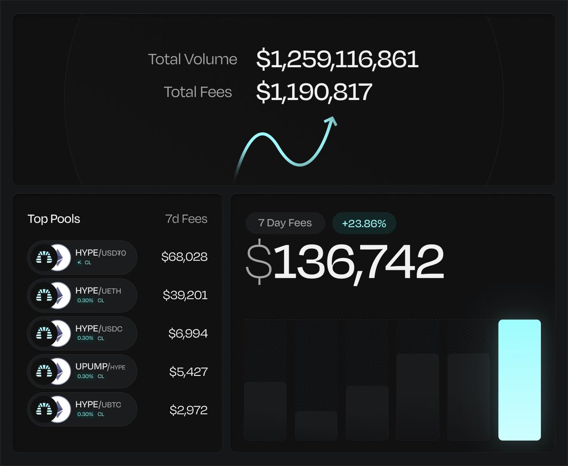Select the 7 Day Fees pill
This screenshot has height=466, width=568.
click(x=285, y=223)
